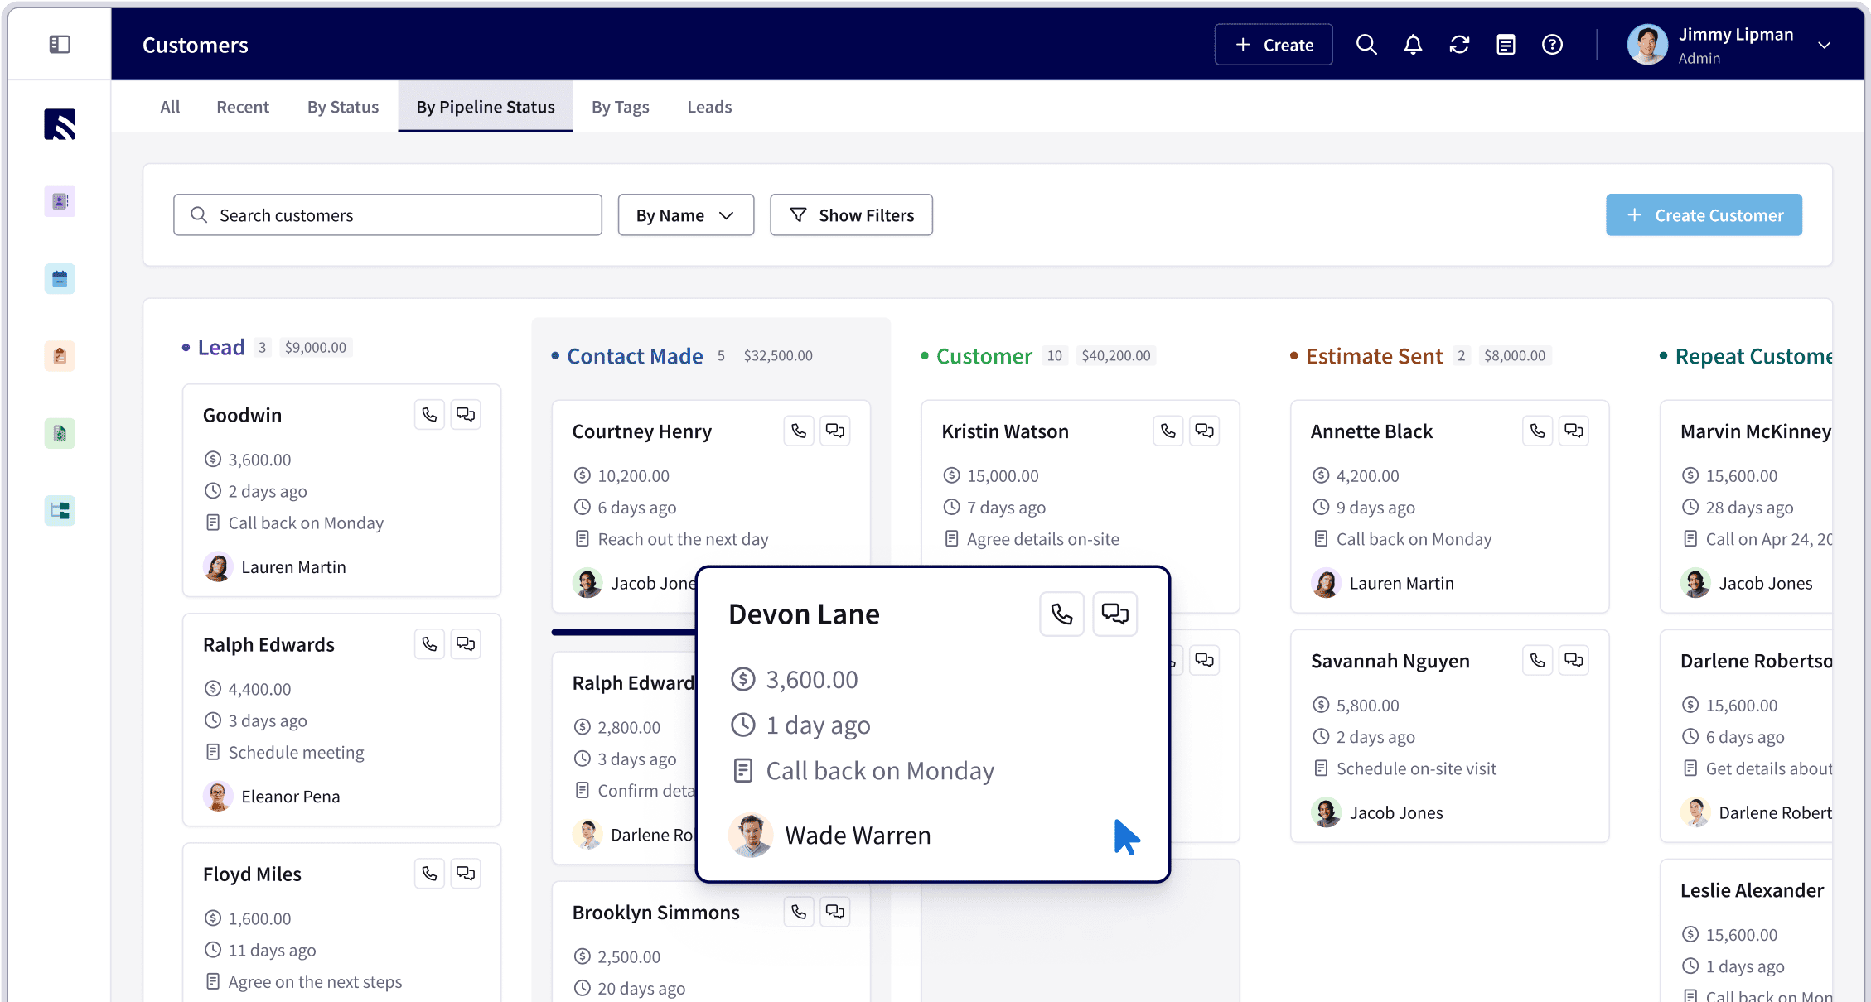Open the By Name sort dropdown
Viewport: 1871px width, 1002px height.
[x=685, y=214]
